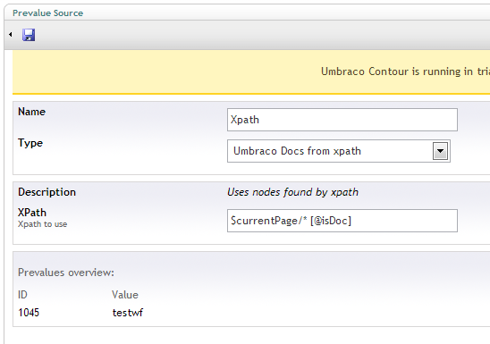Click the 'Xpath to use' hint text
This screenshot has width=490, height=344.
(42, 224)
